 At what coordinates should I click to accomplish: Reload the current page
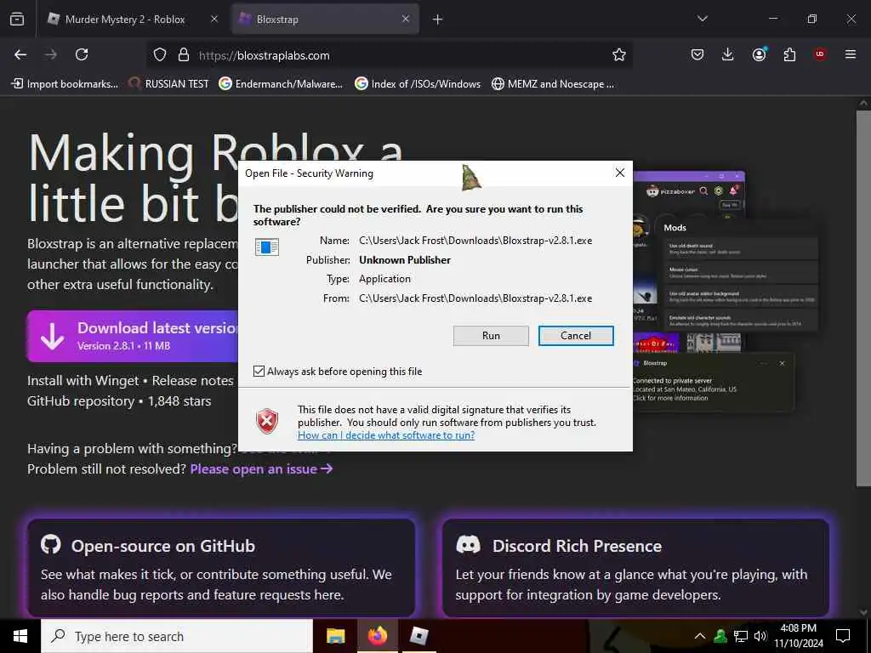click(x=82, y=54)
